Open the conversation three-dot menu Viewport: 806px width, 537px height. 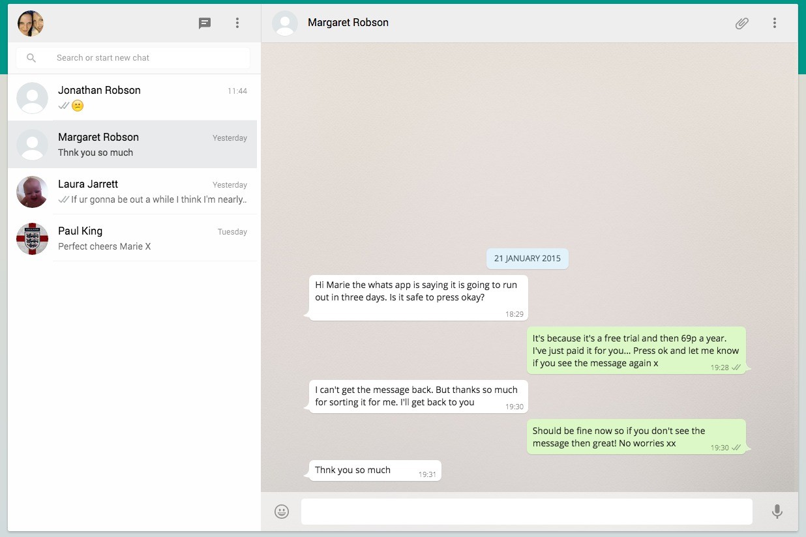775,23
